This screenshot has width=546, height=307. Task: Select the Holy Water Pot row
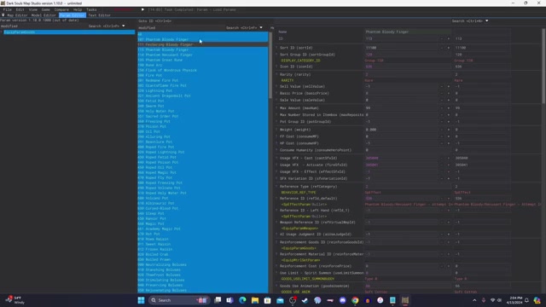(x=203, y=111)
